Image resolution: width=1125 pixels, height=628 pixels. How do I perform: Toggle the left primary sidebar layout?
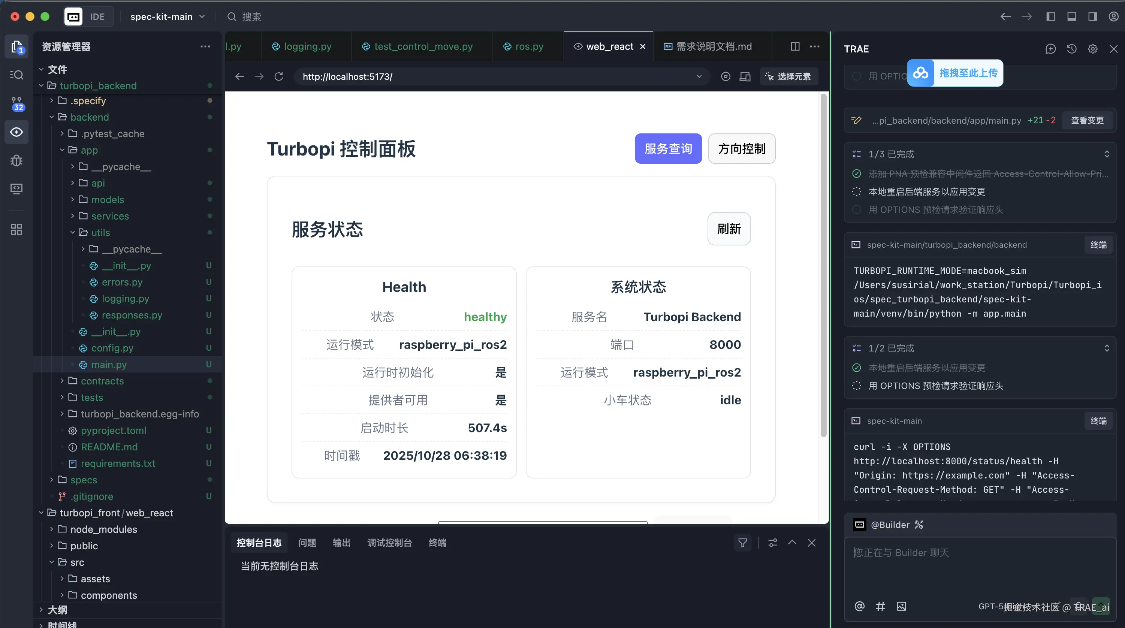(1051, 16)
